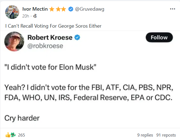Click Robert Kroese's verified checkmark badge
The image size is (180, 139).
pyautogui.click(x=78, y=38)
